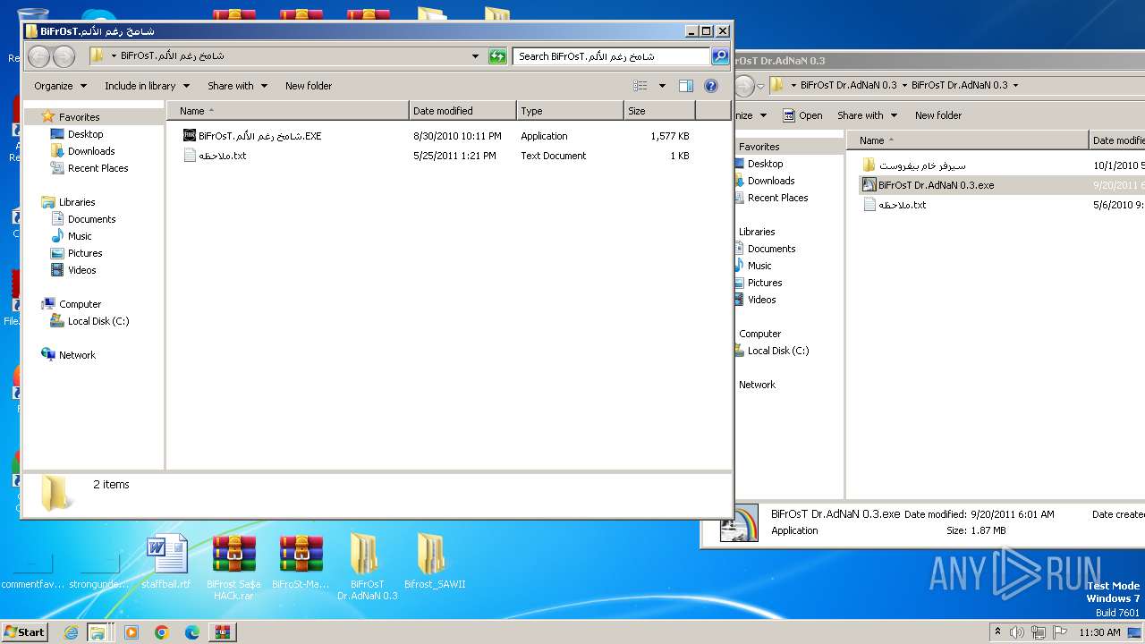Sort by the Name column in the front window
Viewport: 1145px width, 644px height.
pyautogui.click(x=288, y=111)
